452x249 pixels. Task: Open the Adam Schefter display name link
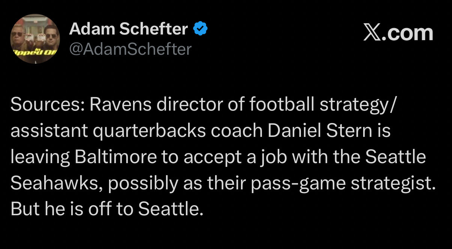[x=129, y=28]
